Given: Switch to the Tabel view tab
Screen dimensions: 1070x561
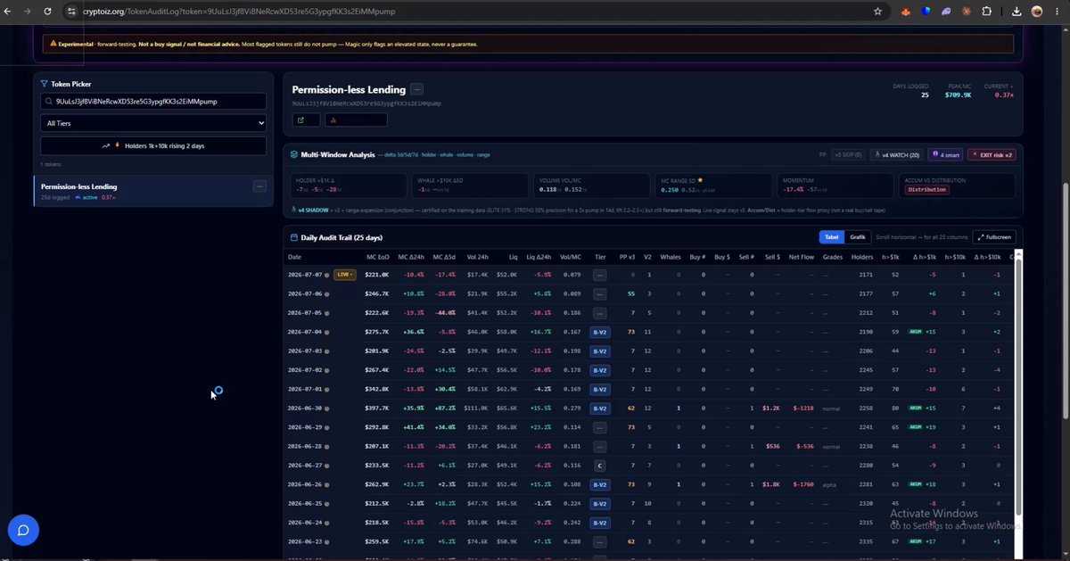Looking at the screenshot, I should coord(830,237).
